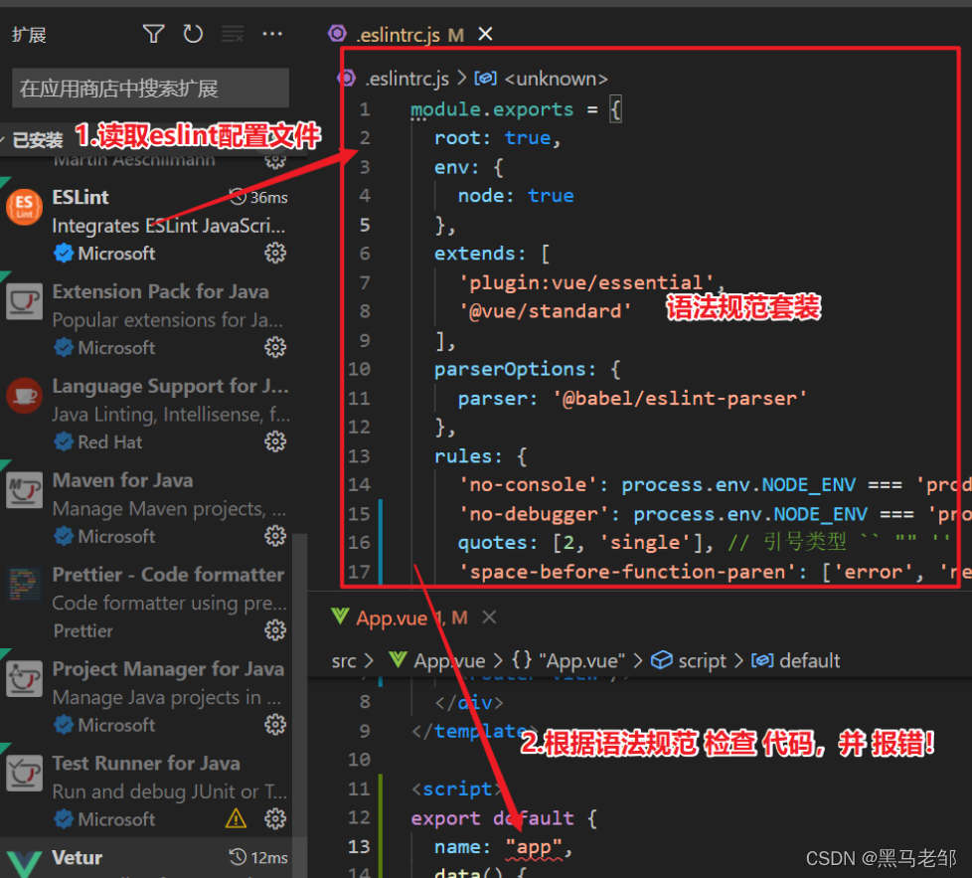Select Project Manager for Java icon
Image resolution: width=972 pixels, height=878 pixels.
coord(24,678)
